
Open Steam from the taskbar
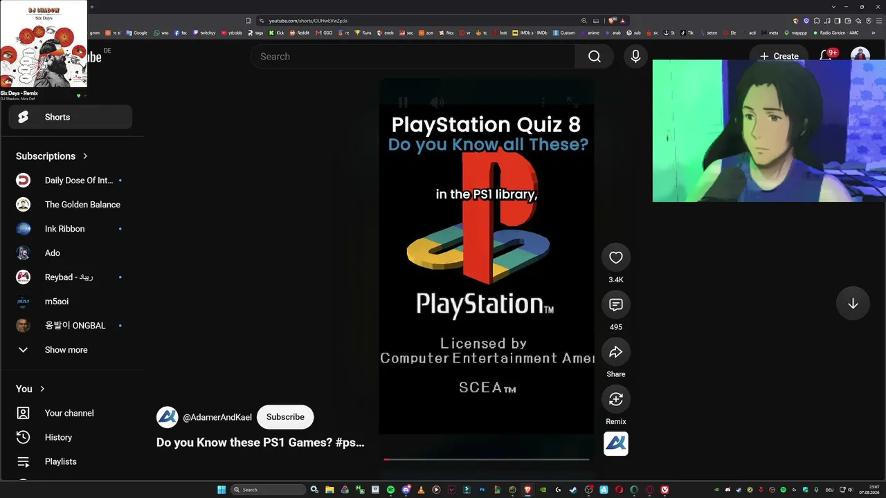click(573, 490)
